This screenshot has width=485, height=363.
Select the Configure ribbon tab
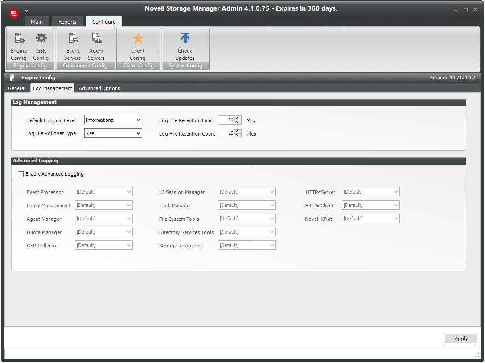click(104, 22)
